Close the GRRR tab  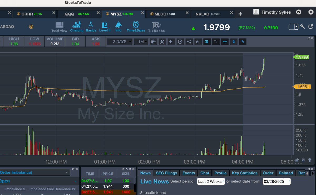(x=54, y=13)
